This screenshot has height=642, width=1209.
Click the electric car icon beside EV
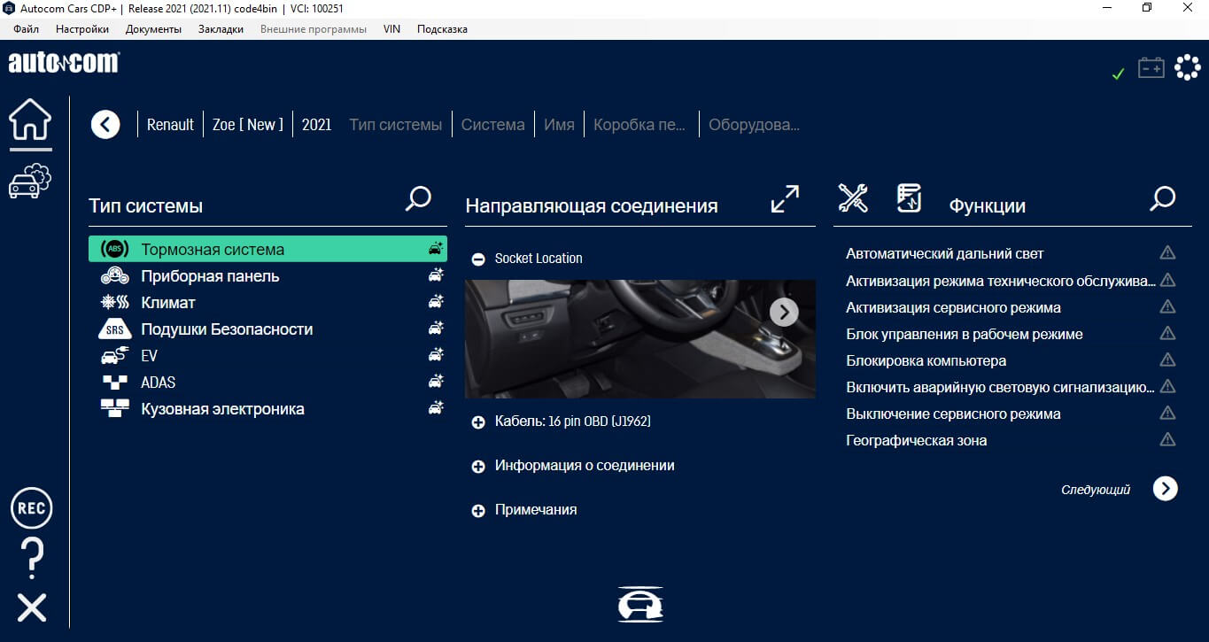[115, 356]
